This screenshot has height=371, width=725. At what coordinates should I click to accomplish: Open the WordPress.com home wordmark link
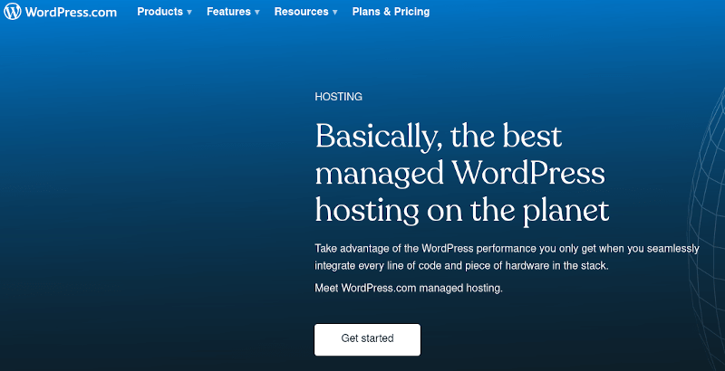(x=71, y=12)
